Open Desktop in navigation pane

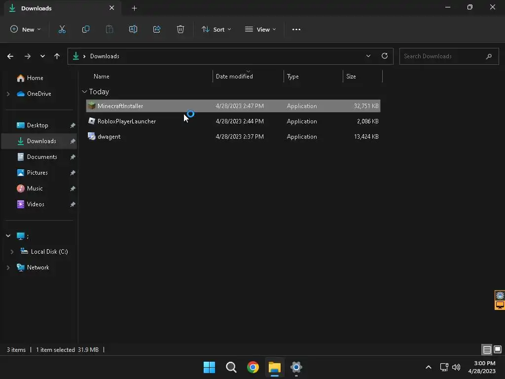37,125
